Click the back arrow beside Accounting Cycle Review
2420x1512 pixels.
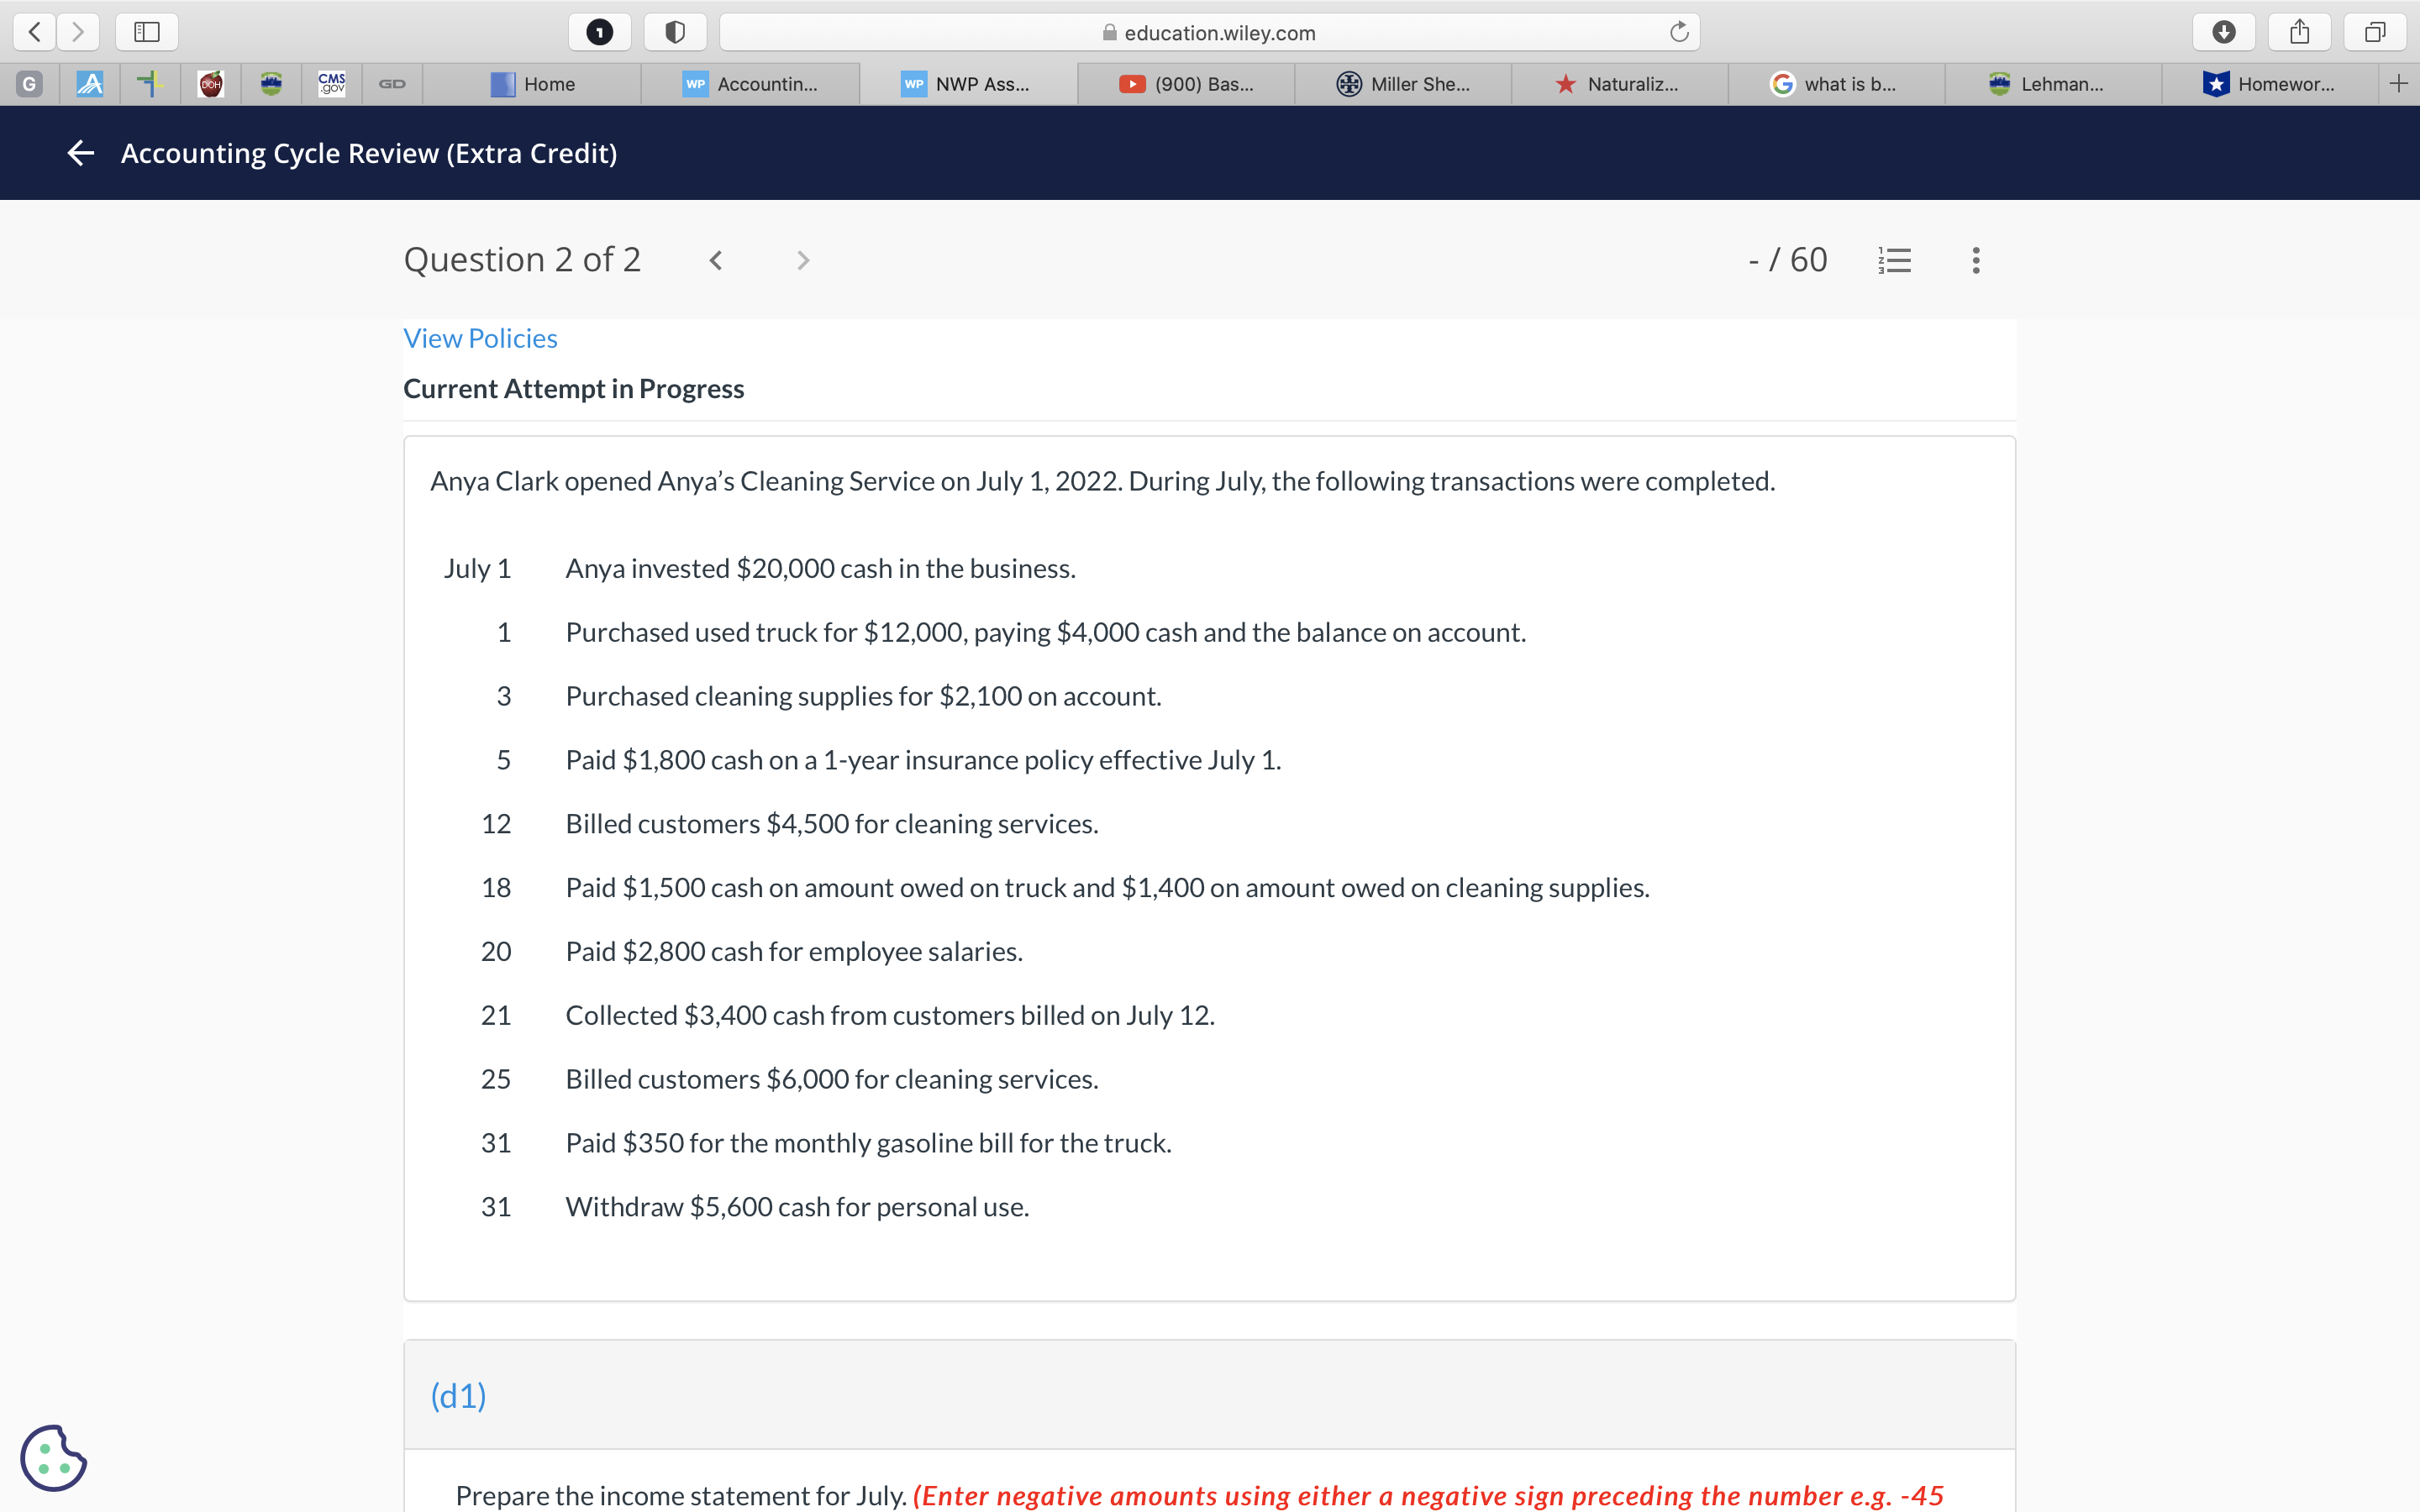coord(81,153)
